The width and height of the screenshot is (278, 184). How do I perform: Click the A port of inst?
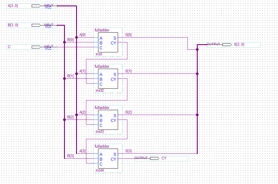[x=101, y=38]
